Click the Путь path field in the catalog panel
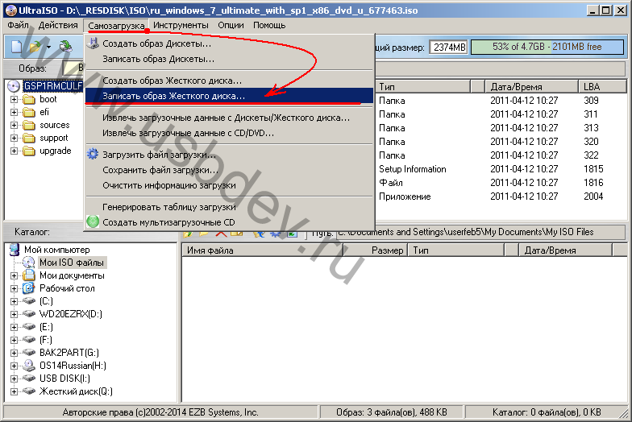The width and height of the screenshot is (632, 422). 480,232
